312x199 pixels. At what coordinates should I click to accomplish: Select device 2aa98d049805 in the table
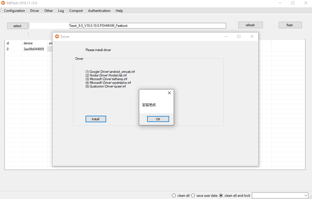pyautogui.click(x=34, y=49)
